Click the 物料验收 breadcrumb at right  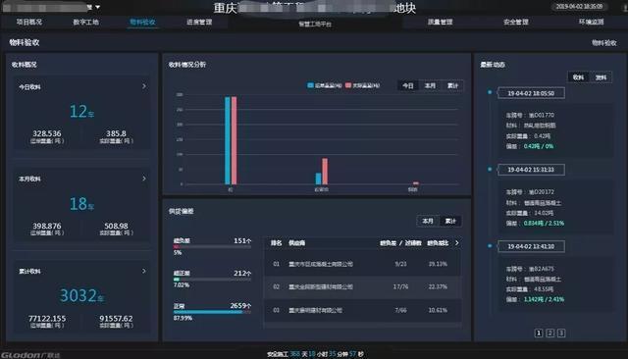pyautogui.click(x=604, y=42)
